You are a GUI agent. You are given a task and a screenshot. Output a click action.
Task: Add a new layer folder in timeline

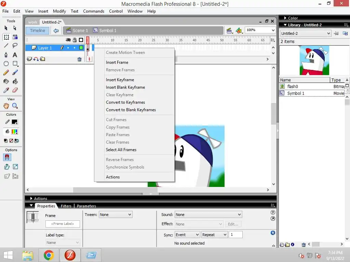pyautogui.click(x=42, y=59)
